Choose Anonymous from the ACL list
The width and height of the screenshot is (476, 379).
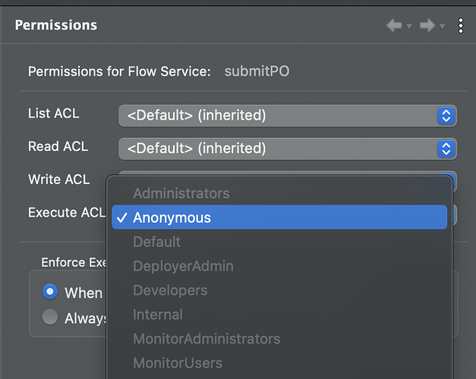(172, 218)
